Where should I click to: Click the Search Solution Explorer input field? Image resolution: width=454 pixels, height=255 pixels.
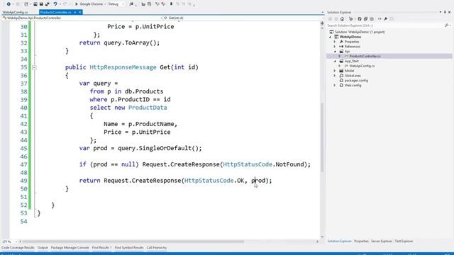[385, 25]
